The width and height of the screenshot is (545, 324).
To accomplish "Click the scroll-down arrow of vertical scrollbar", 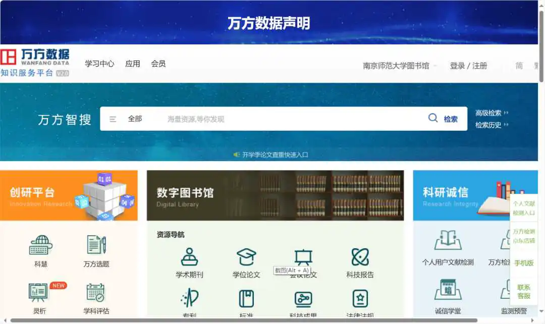I will 541,311.
